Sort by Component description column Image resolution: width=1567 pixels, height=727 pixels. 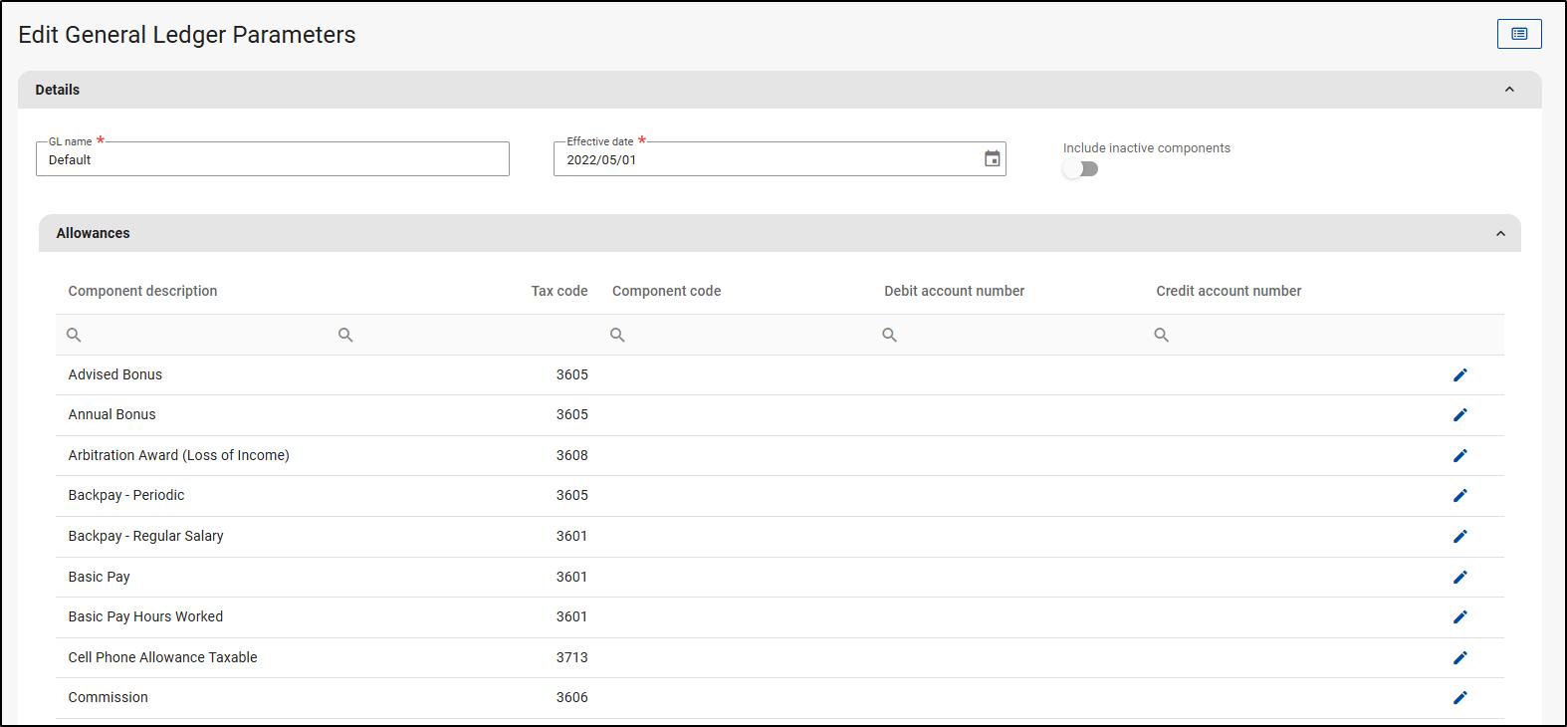point(142,291)
